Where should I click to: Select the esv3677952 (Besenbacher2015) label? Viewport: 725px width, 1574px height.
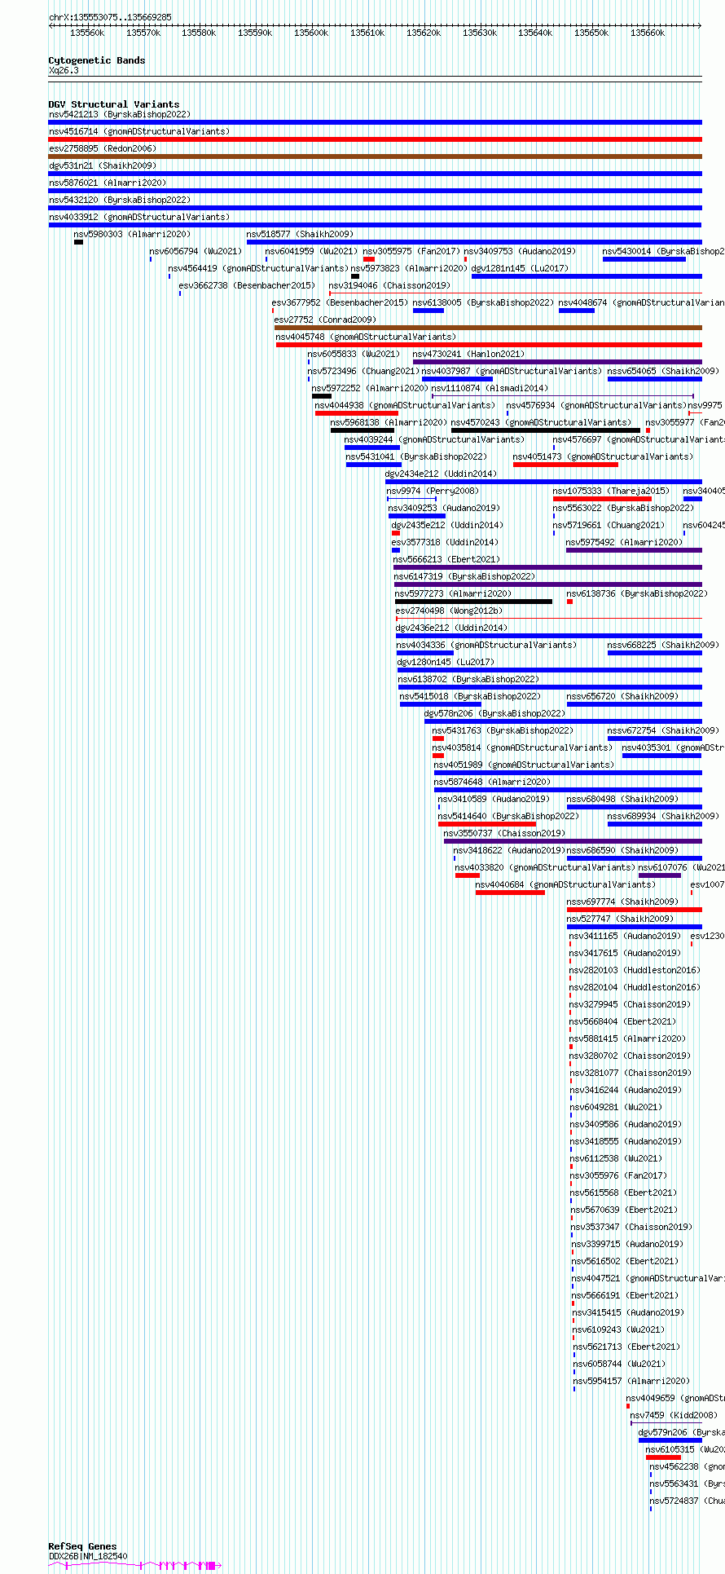pyautogui.click(x=340, y=303)
